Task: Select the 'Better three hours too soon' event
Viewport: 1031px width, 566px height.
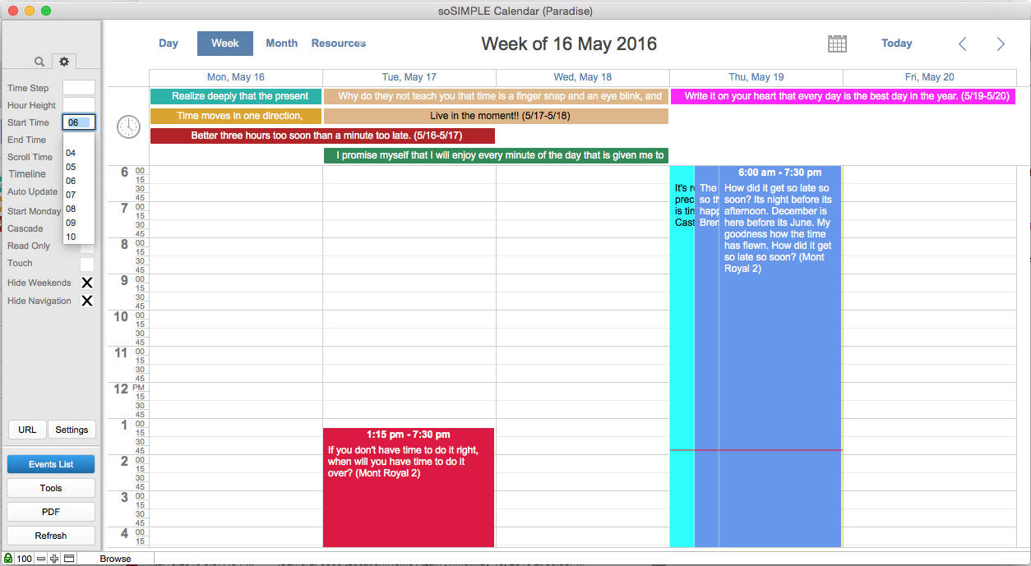Action: (322, 136)
